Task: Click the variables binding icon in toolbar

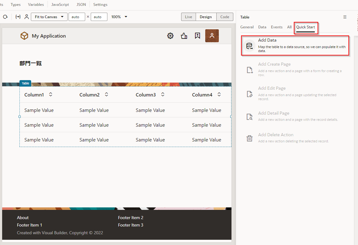Action: click(x=18, y=17)
